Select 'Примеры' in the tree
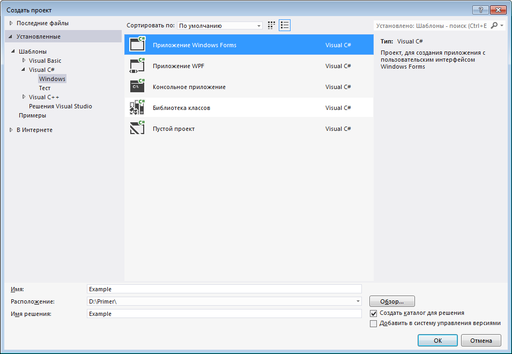The height and width of the screenshot is (354, 512). tap(32, 115)
